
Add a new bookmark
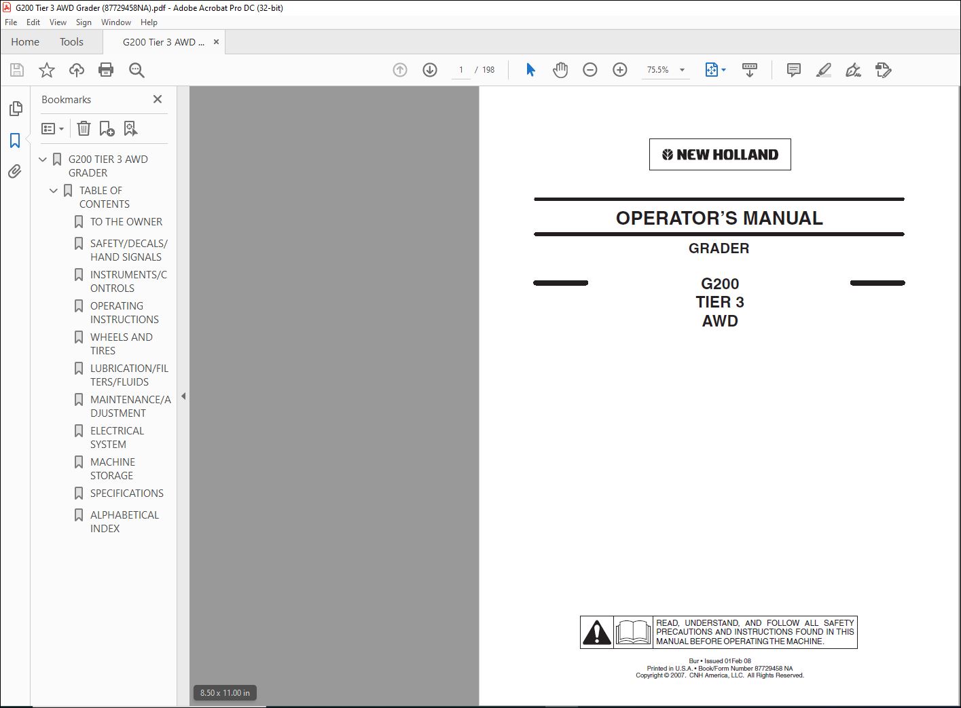pos(107,128)
